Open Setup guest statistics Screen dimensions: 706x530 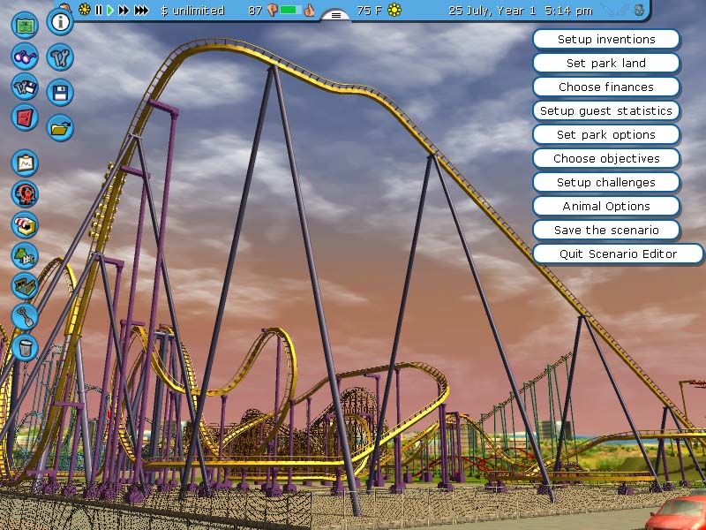click(606, 111)
